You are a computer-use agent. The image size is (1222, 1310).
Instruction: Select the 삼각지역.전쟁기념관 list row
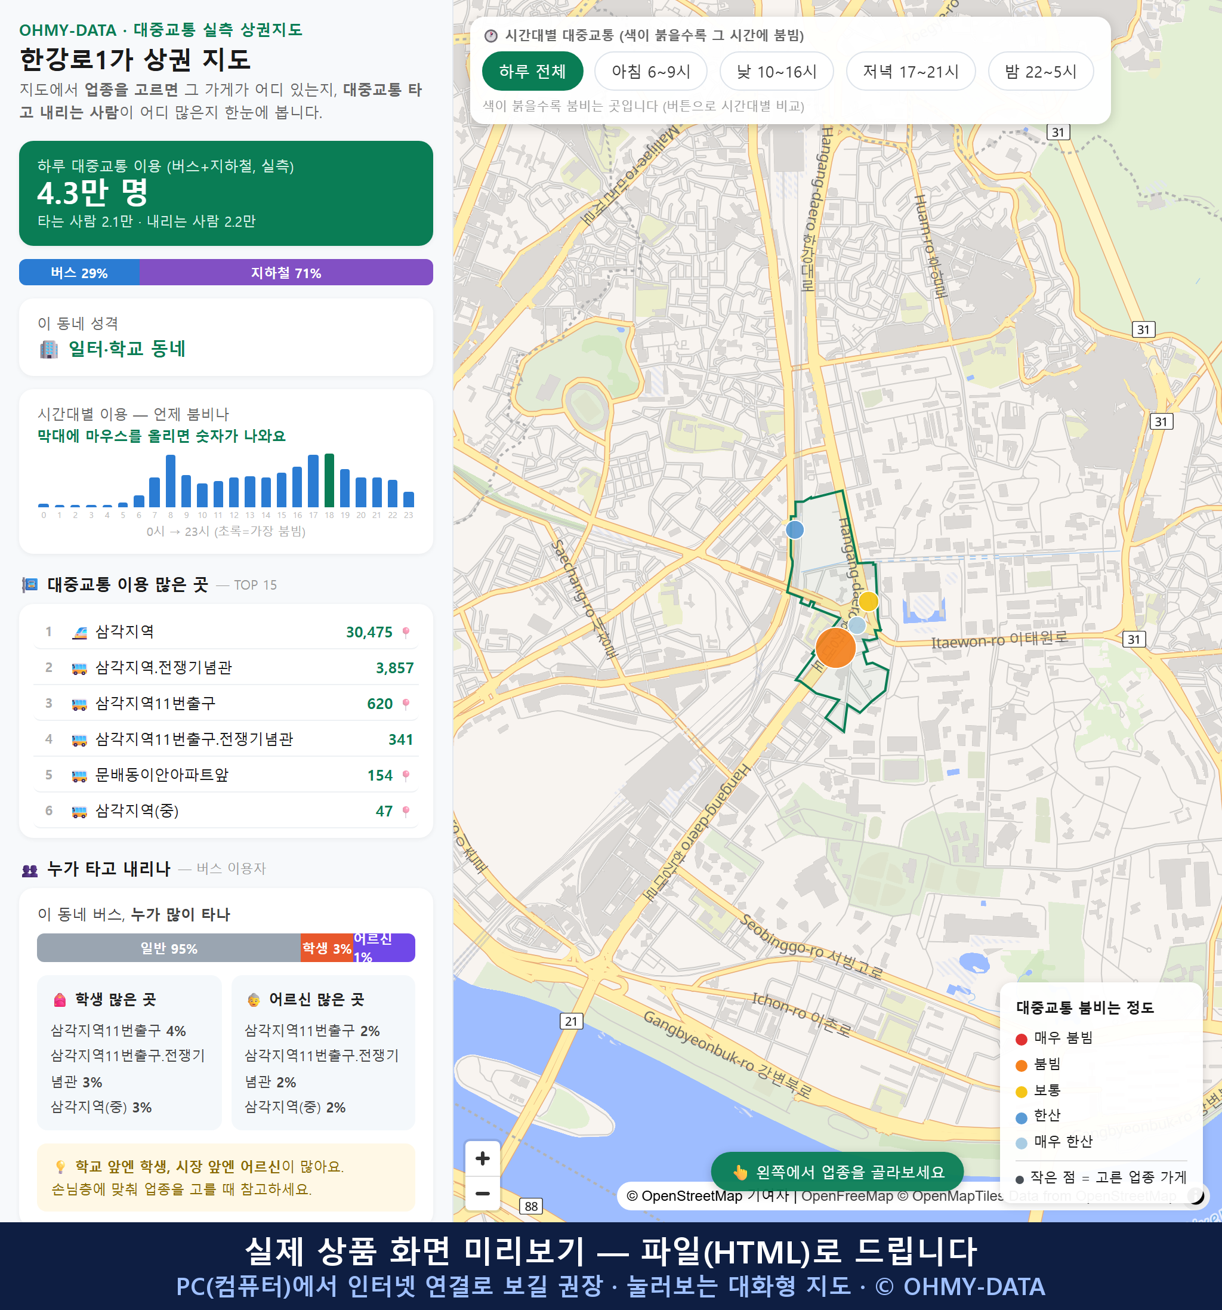click(x=226, y=667)
